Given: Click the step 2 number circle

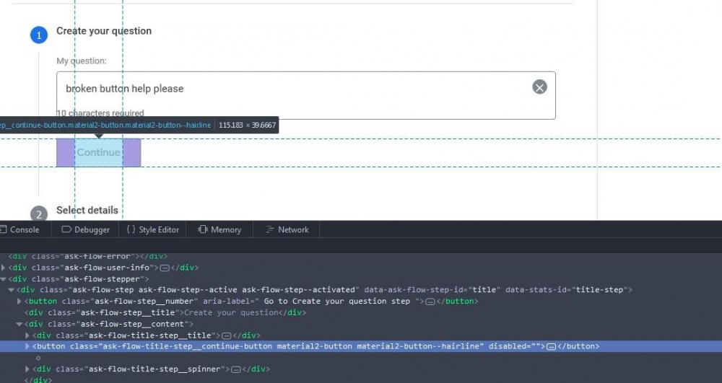Looking at the screenshot, I should [39, 213].
